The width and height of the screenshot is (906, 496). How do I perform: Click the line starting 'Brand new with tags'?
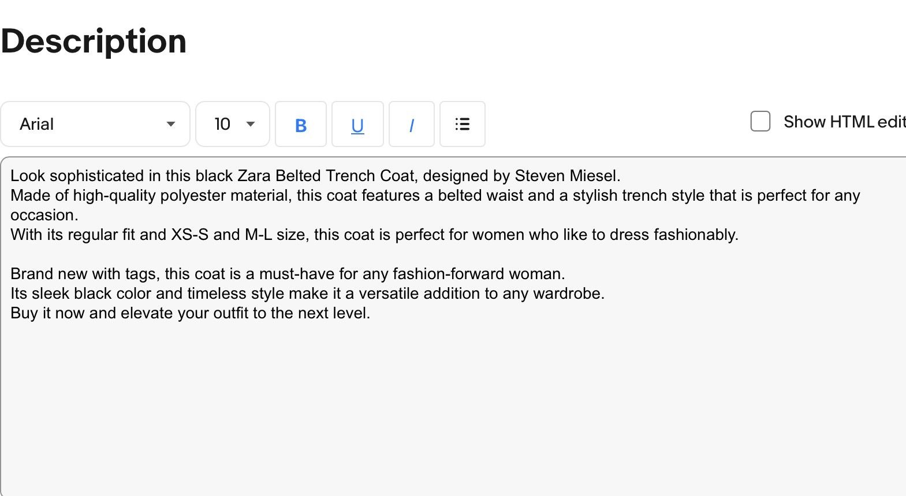288,274
